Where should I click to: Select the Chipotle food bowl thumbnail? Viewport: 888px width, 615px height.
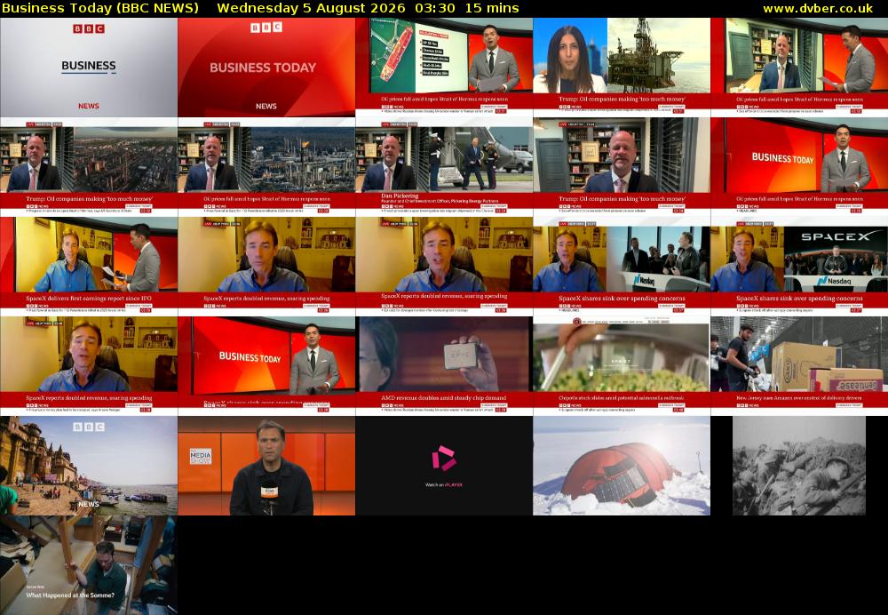tap(622, 366)
